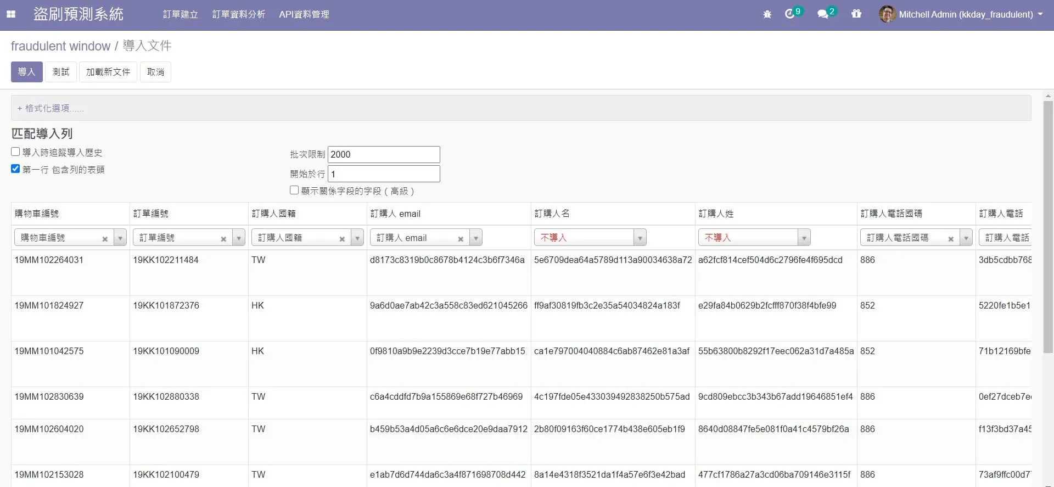The height and width of the screenshot is (487, 1054).
Task: Open conversations chat icon with 2 badge
Action: point(827,13)
